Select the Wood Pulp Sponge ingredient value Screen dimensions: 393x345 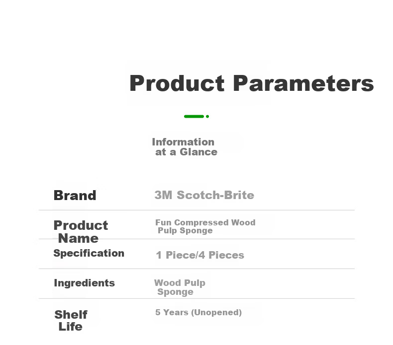coord(180,287)
